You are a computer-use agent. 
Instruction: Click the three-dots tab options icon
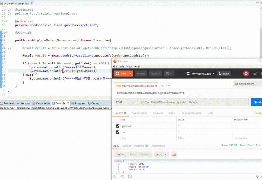[x=168, y=86]
